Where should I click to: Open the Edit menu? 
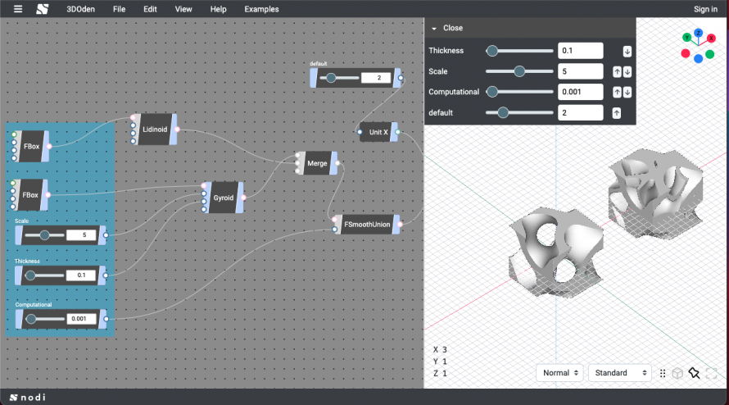click(x=150, y=9)
